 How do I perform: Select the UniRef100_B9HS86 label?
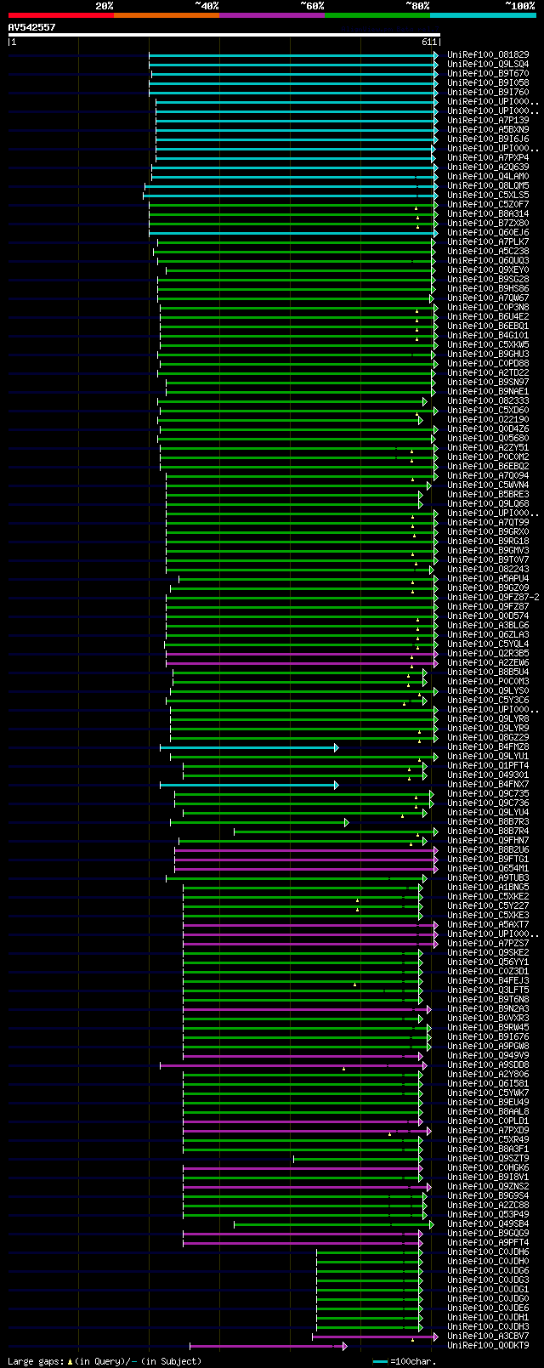[x=488, y=289]
